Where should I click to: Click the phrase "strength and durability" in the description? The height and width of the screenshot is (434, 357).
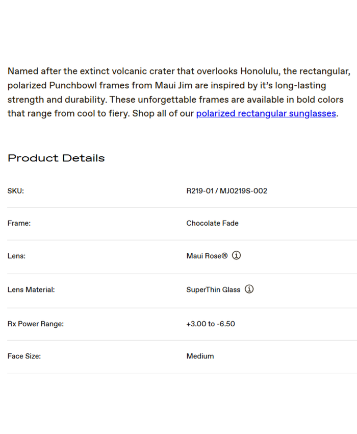(56, 100)
